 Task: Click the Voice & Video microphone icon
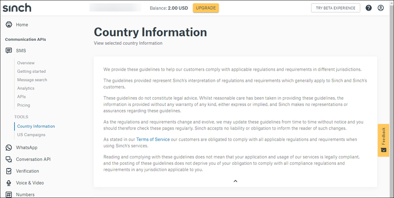point(9,183)
